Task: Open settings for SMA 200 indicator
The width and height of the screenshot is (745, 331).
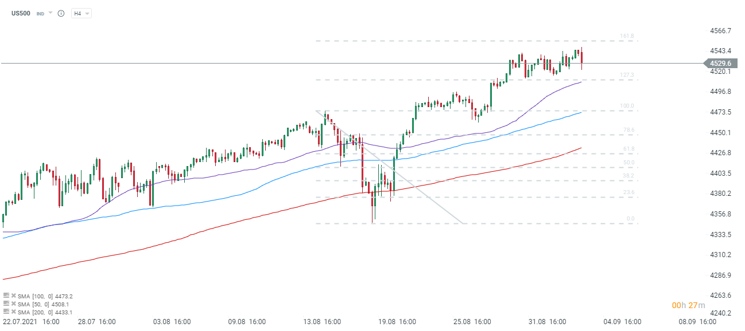Action: pos(6,312)
